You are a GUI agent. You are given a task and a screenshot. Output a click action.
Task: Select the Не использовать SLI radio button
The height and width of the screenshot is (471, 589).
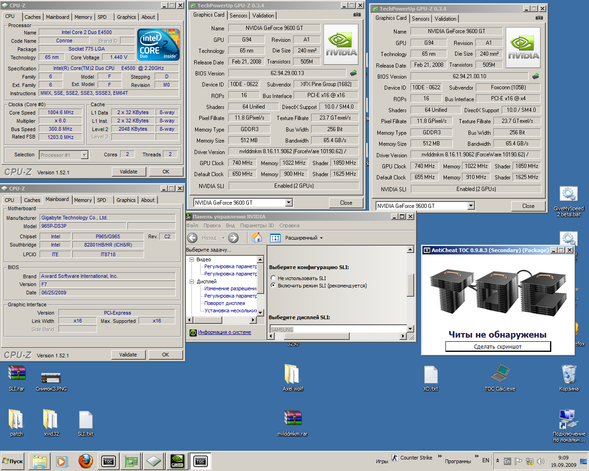[x=273, y=278]
